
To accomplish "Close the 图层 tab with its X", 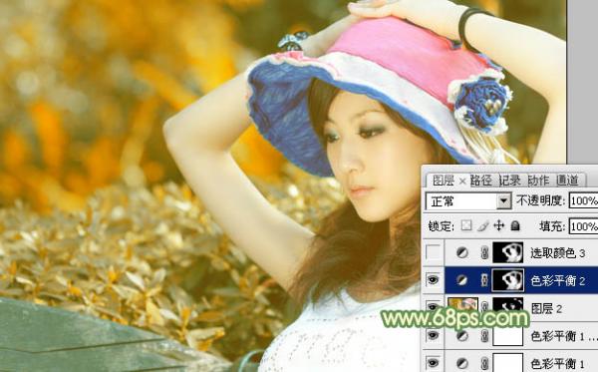I will tap(461, 182).
